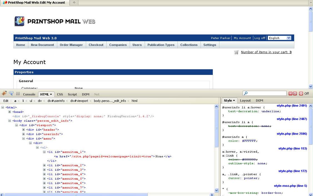Expand the div header node
Image resolution: width=313 pixels, height=196 pixels.
point(24,129)
